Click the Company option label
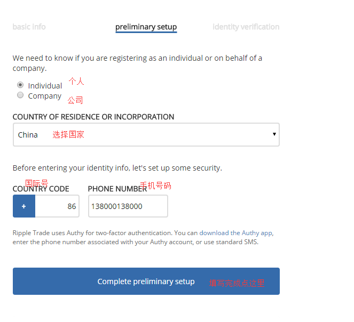 [x=45, y=96]
